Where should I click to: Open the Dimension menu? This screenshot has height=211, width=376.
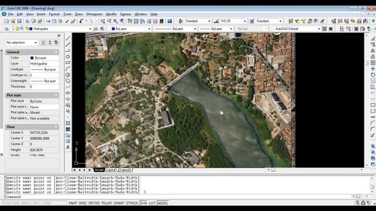[x=94, y=14]
